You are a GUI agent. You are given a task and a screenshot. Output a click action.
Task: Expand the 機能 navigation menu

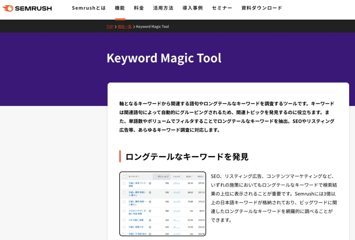[120, 8]
